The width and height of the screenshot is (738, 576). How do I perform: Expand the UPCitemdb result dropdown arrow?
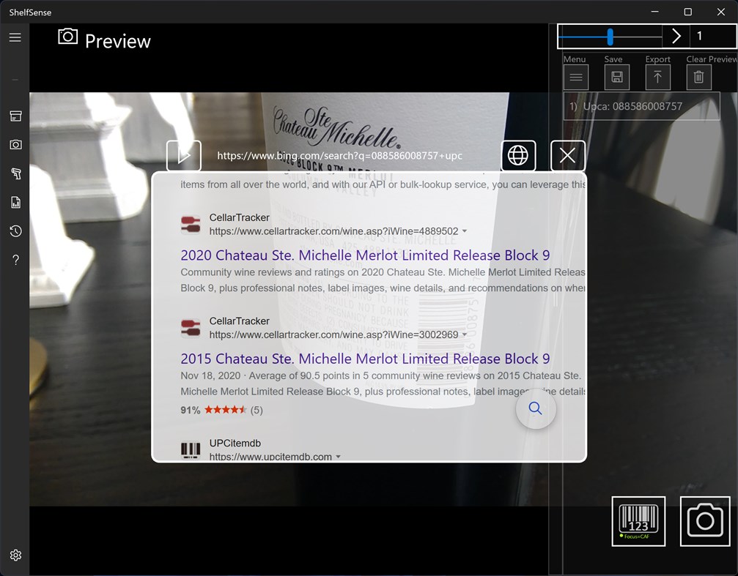[339, 456]
